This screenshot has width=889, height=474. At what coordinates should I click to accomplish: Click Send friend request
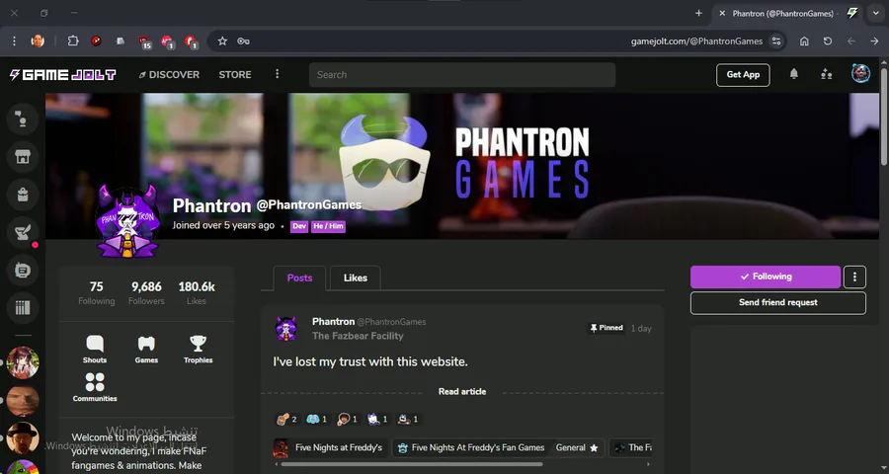[778, 303]
